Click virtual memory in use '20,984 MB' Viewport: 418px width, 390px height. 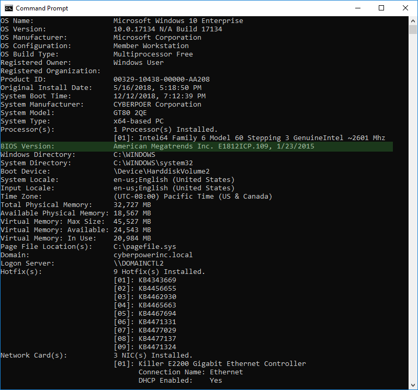[x=132, y=238]
